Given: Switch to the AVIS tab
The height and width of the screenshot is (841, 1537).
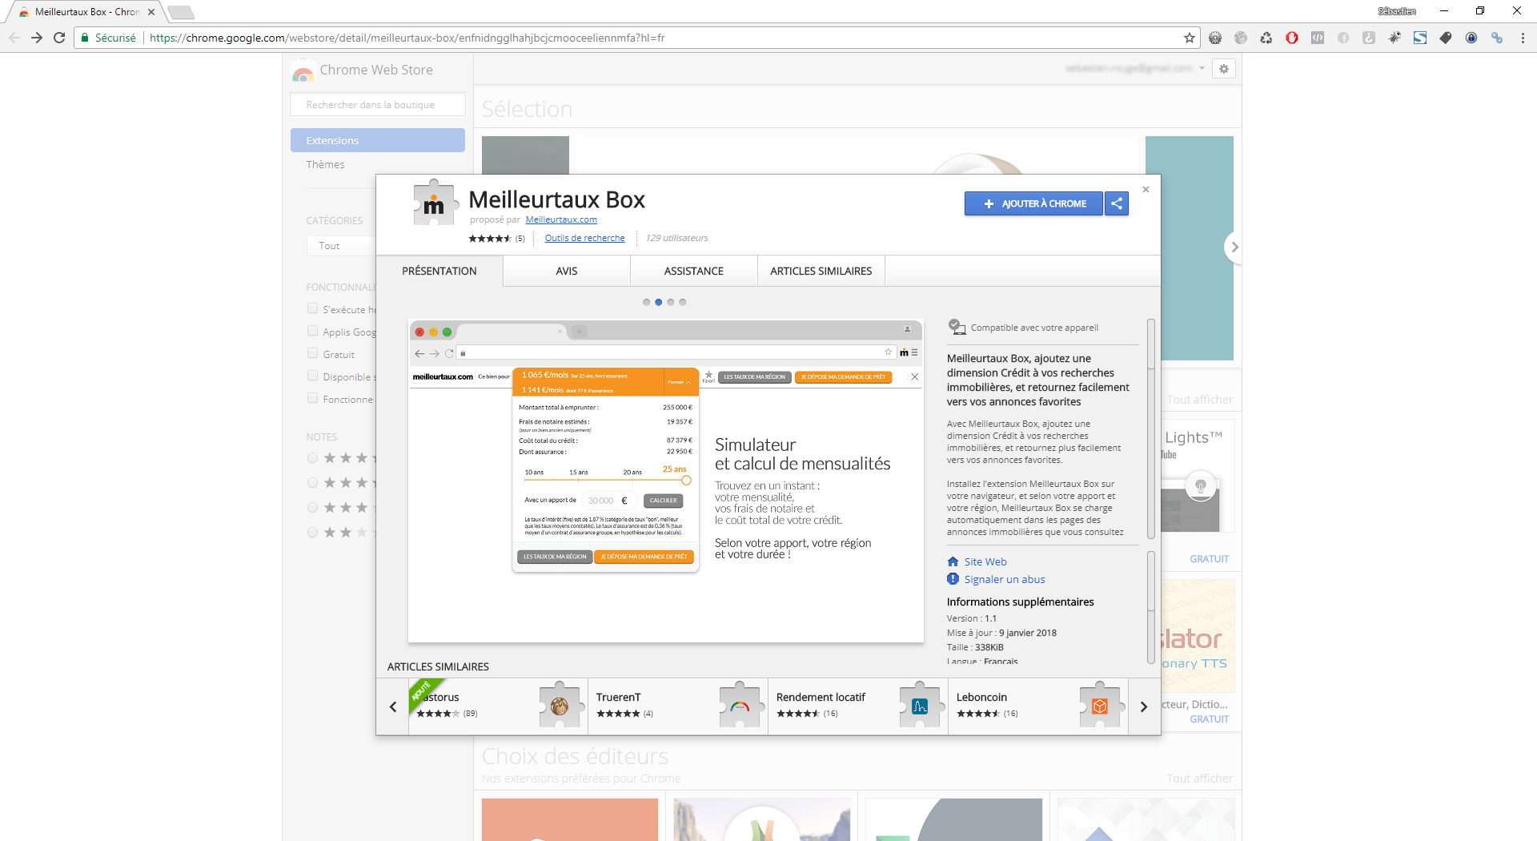Looking at the screenshot, I should click(567, 271).
